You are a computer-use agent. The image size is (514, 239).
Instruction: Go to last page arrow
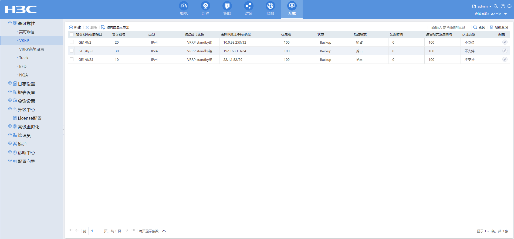[133, 230]
